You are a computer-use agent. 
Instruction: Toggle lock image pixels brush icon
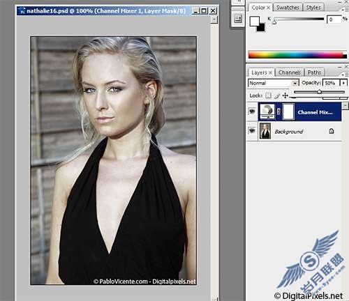tap(277, 95)
